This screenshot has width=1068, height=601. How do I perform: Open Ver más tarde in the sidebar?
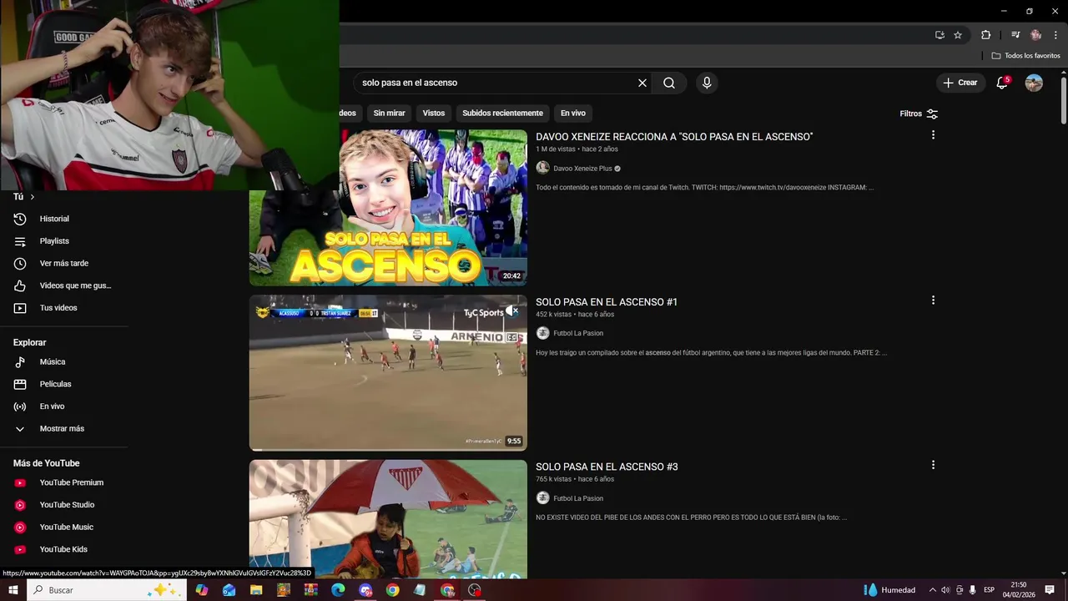[63, 263]
